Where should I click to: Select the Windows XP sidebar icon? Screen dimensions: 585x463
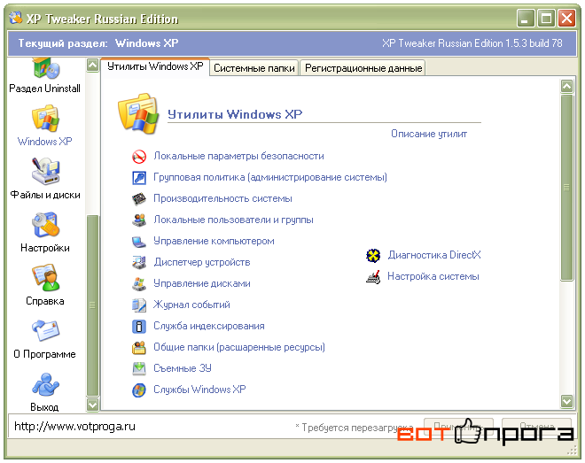(x=45, y=119)
